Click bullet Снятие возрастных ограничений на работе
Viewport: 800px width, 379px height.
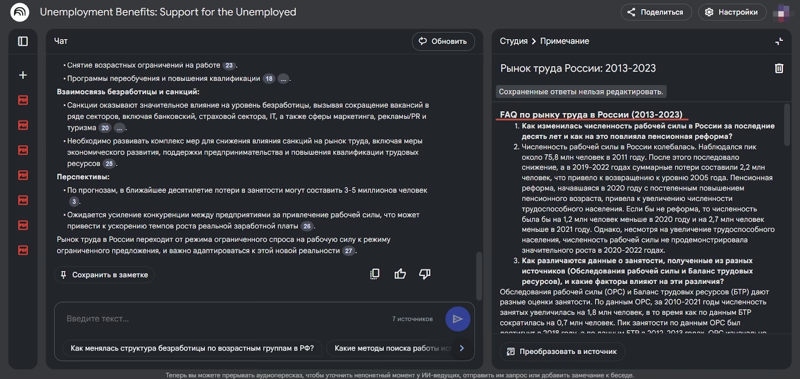click(143, 65)
